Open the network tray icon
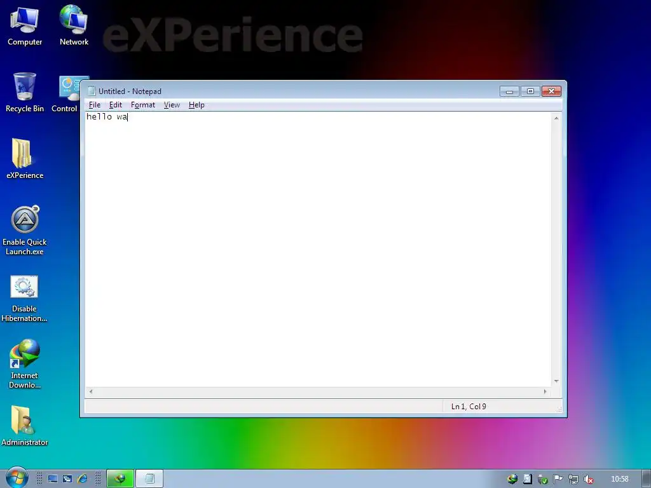This screenshot has height=488, width=651. (x=573, y=479)
